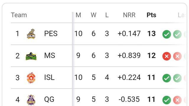
Task: Click the Islamabad United team logo
Action: click(31, 78)
